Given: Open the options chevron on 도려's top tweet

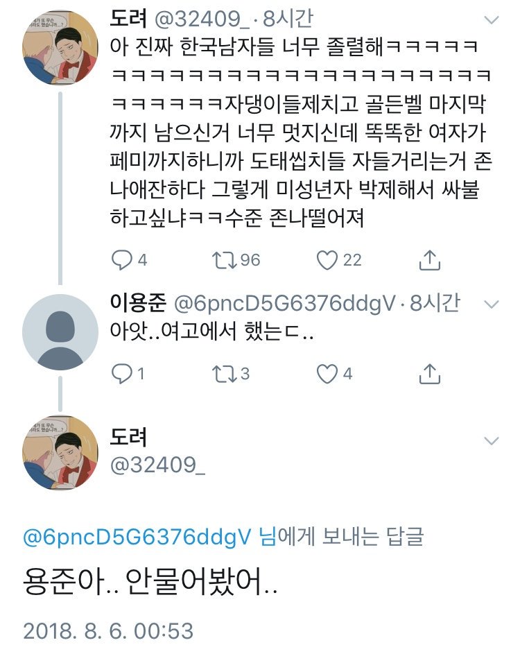Looking at the screenshot, I should [x=491, y=20].
